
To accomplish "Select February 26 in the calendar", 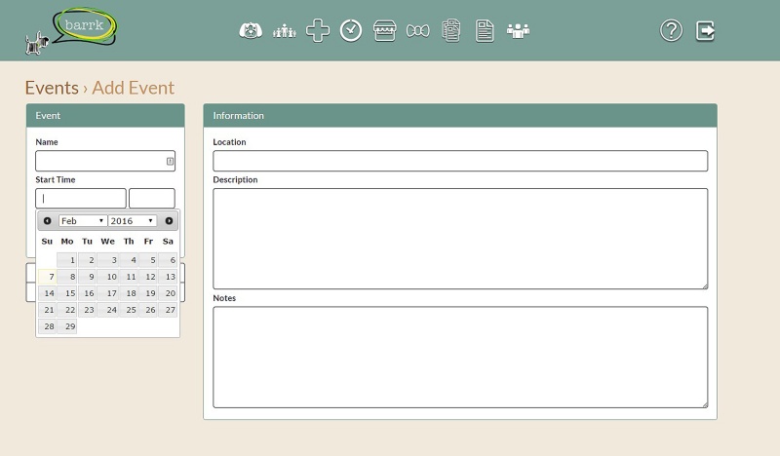I will pos(148,310).
